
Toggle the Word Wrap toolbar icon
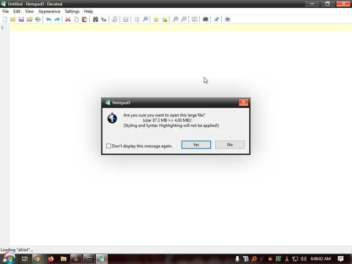coord(126,19)
